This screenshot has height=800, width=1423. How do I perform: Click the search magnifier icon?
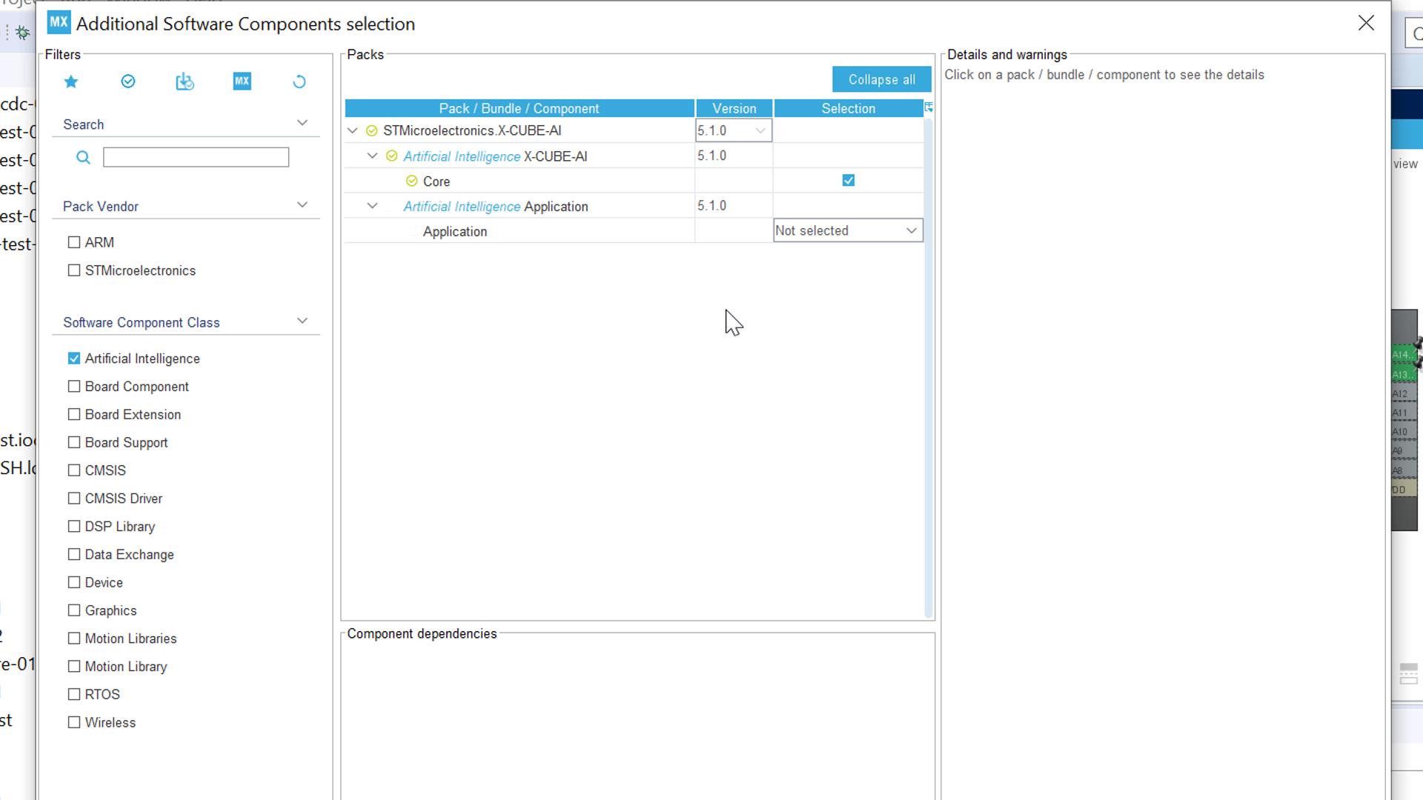click(x=83, y=158)
